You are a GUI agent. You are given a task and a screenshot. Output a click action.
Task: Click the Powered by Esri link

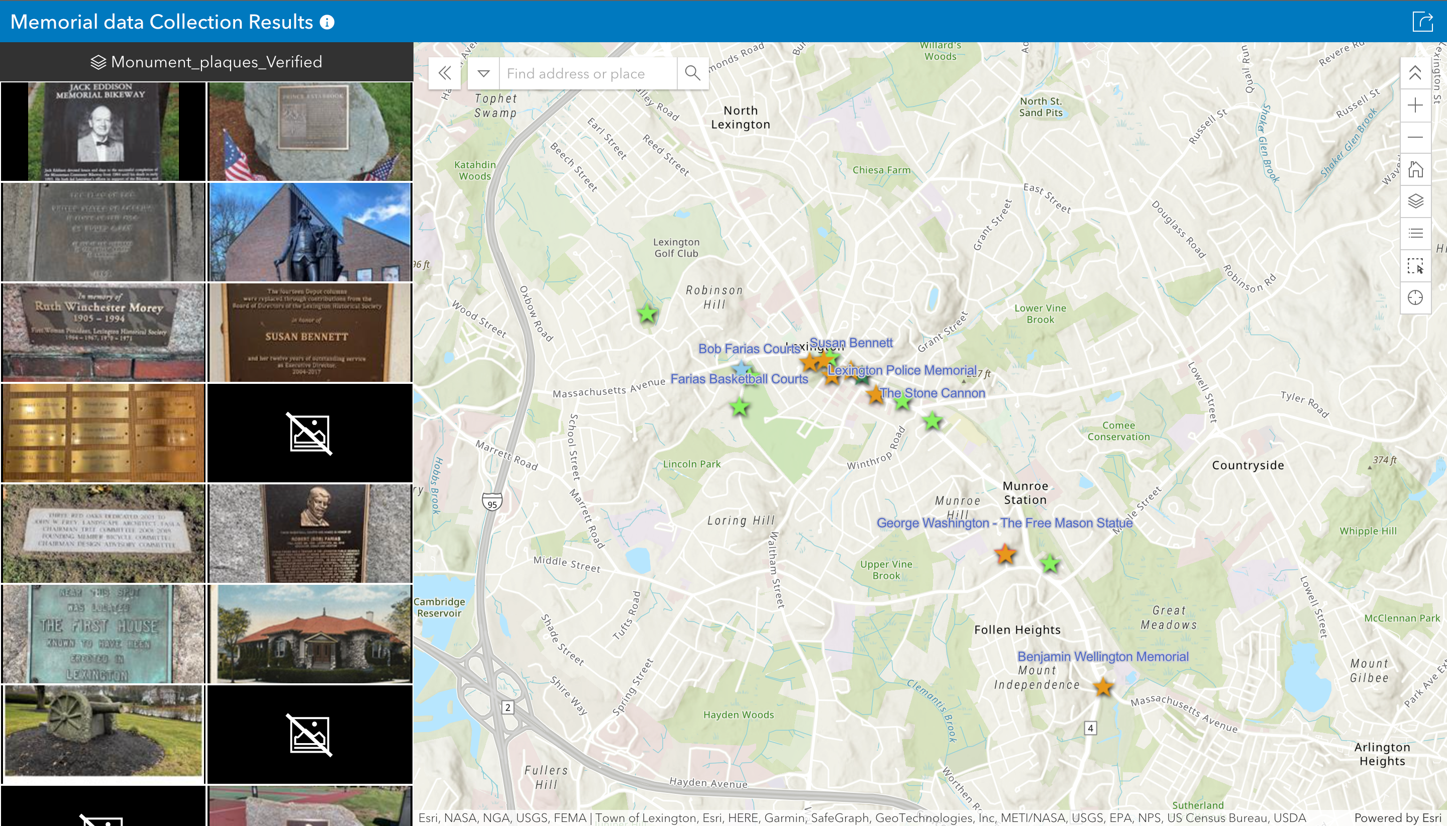click(x=1398, y=817)
